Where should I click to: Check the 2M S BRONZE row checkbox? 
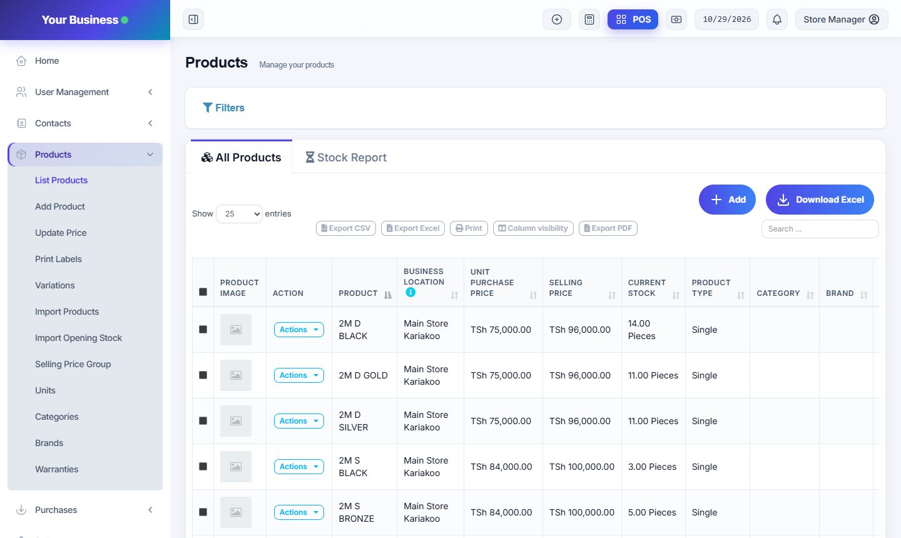coord(203,512)
